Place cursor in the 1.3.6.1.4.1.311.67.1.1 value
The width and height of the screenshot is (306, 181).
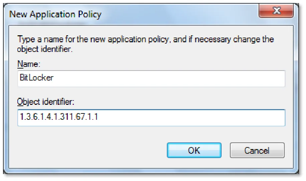(59, 117)
